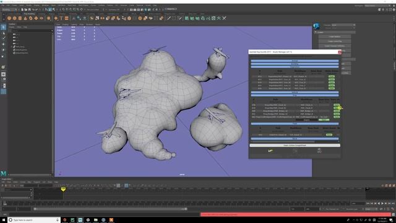Switch to the single perspective view layout
Viewport: 396px width, 223px height.
pyautogui.click(x=3, y=74)
